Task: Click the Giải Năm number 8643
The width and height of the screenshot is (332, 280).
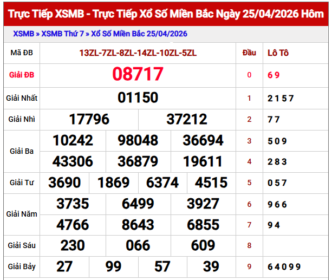Action: click(138, 224)
